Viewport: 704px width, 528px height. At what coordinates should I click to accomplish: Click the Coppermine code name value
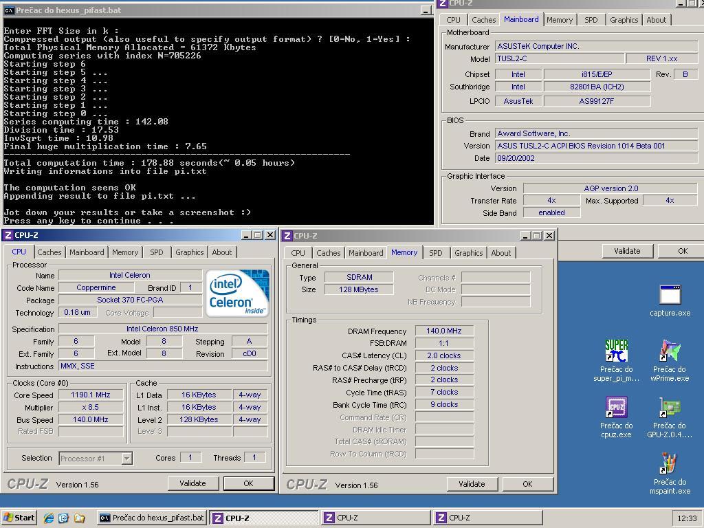click(x=96, y=288)
